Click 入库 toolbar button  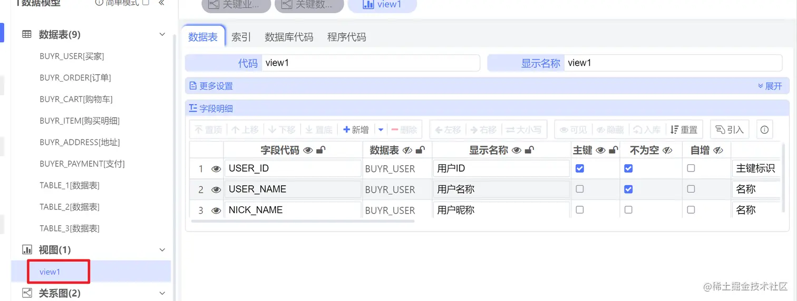pyautogui.click(x=647, y=129)
